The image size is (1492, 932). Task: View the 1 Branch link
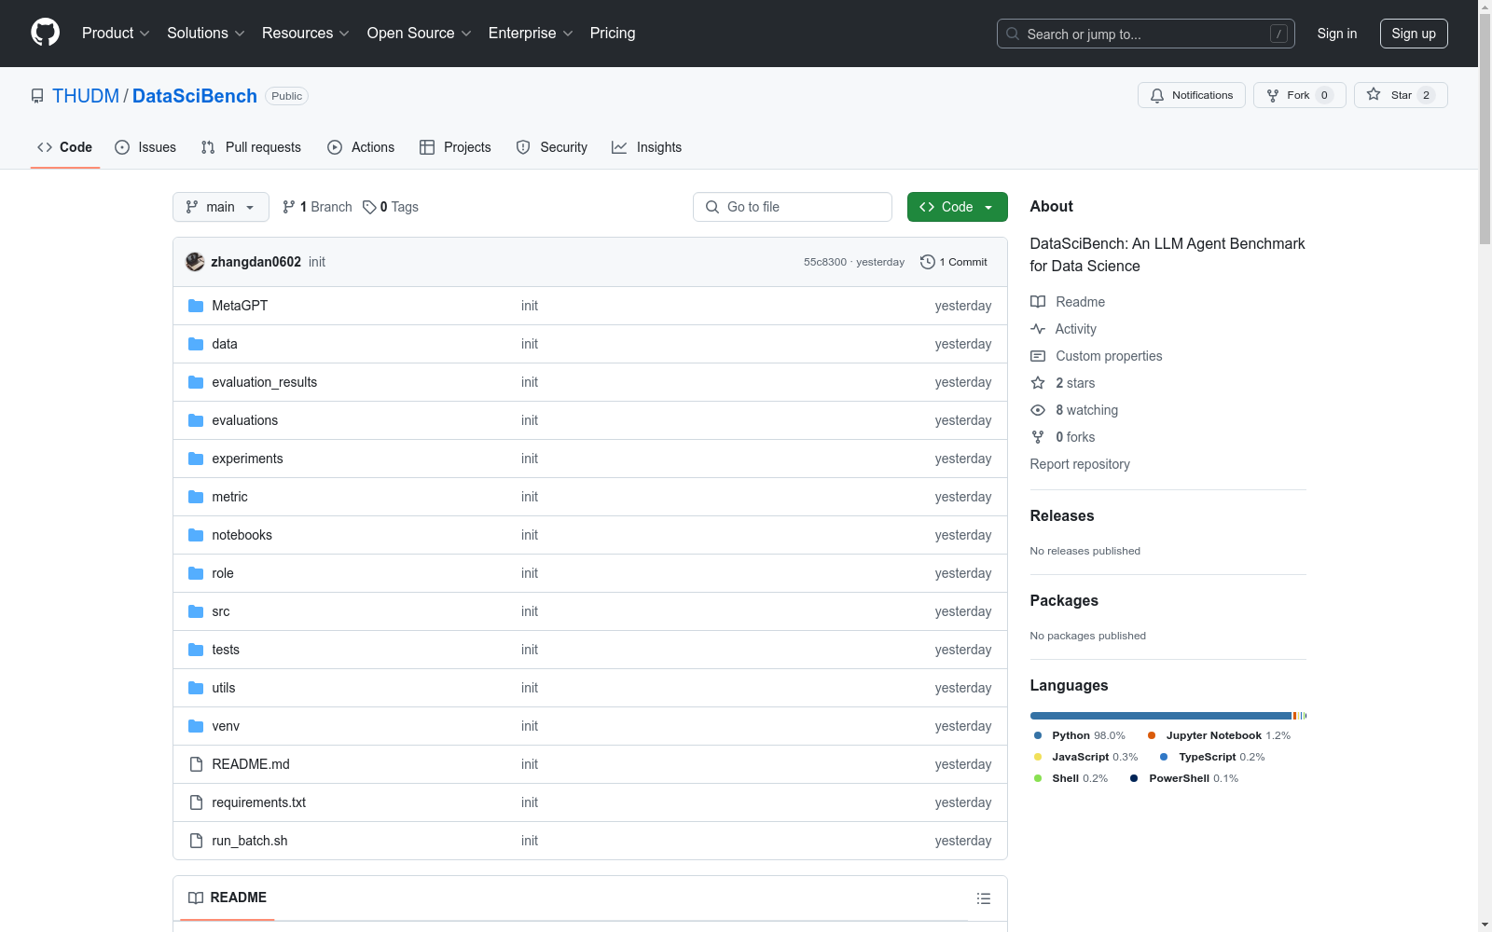(x=317, y=207)
